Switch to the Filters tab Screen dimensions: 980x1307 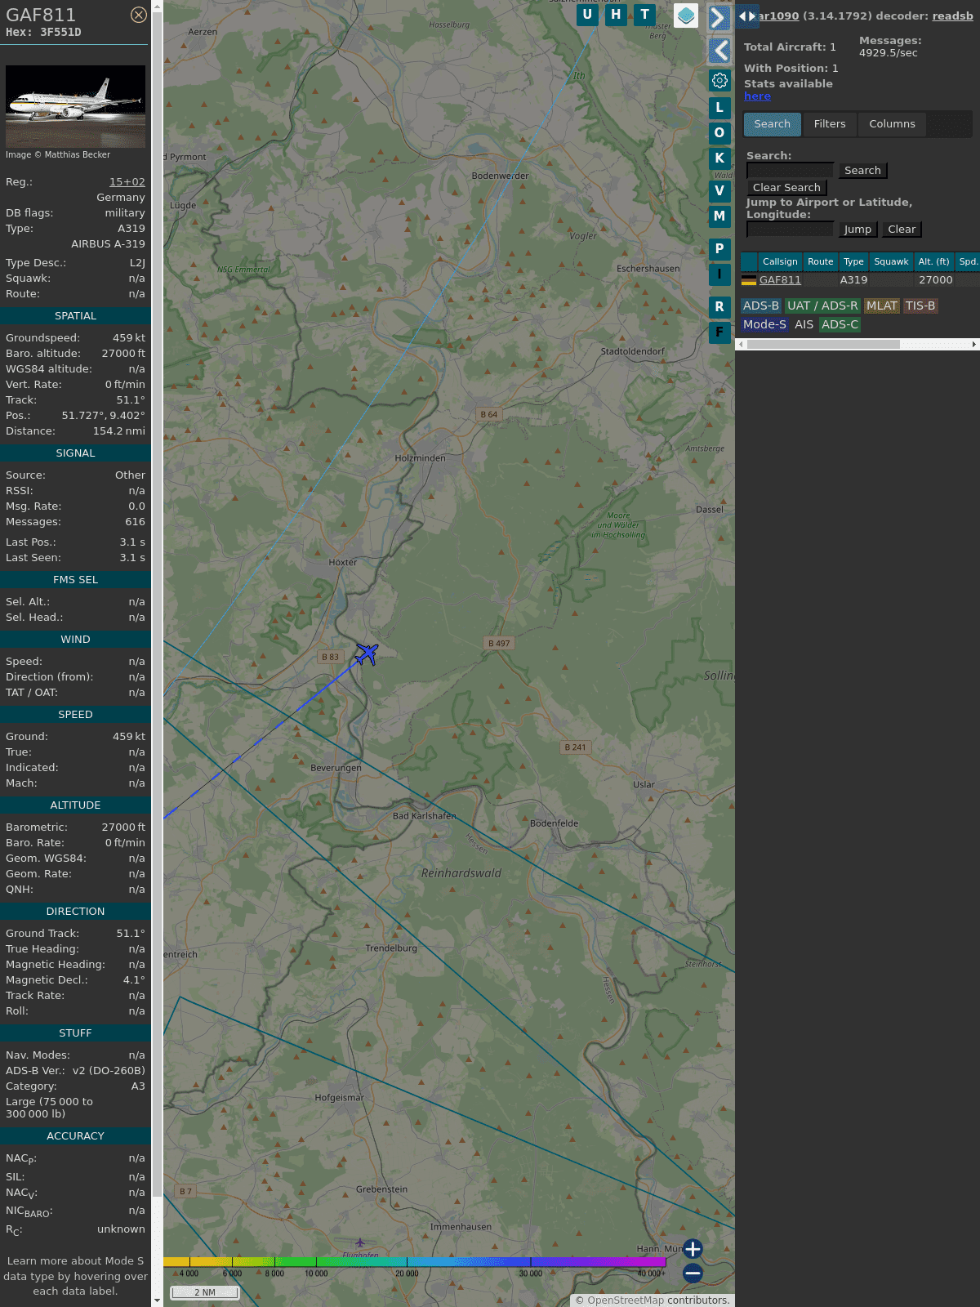pyautogui.click(x=830, y=124)
